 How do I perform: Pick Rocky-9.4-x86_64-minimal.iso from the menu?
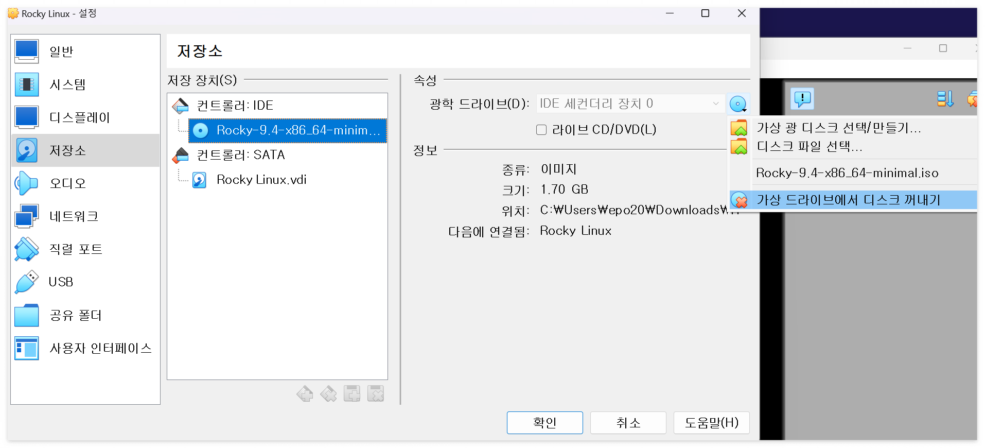(x=853, y=173)
